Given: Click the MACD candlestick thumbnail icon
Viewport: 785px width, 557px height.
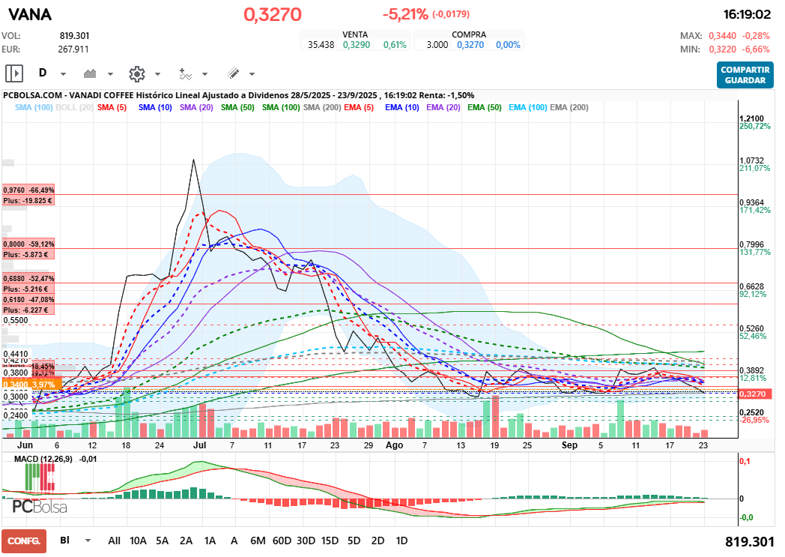Looking at the screenshot, I should (40, 476).
